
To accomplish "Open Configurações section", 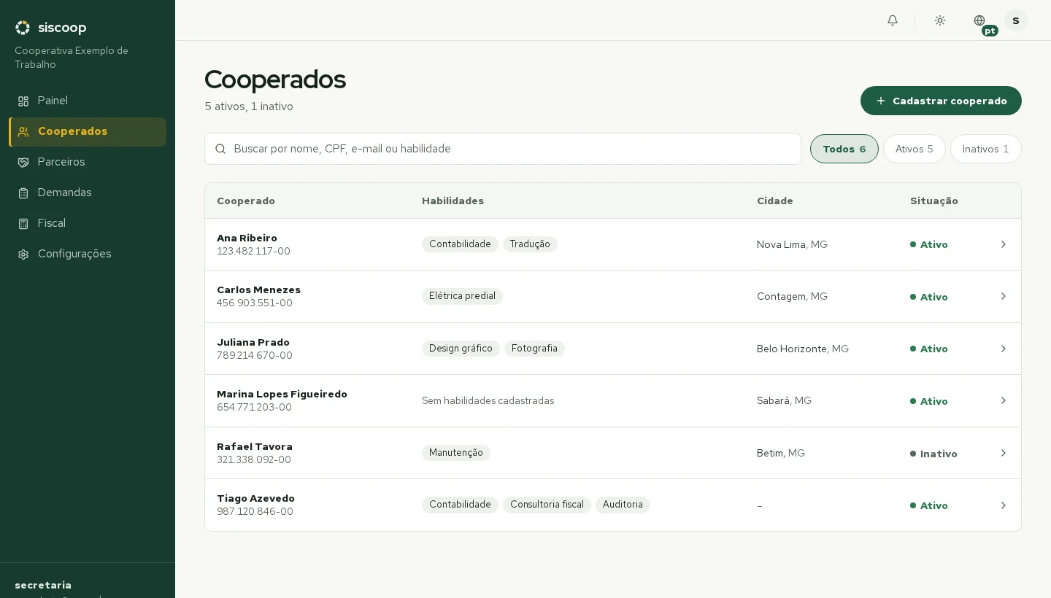I will [88, 255].
